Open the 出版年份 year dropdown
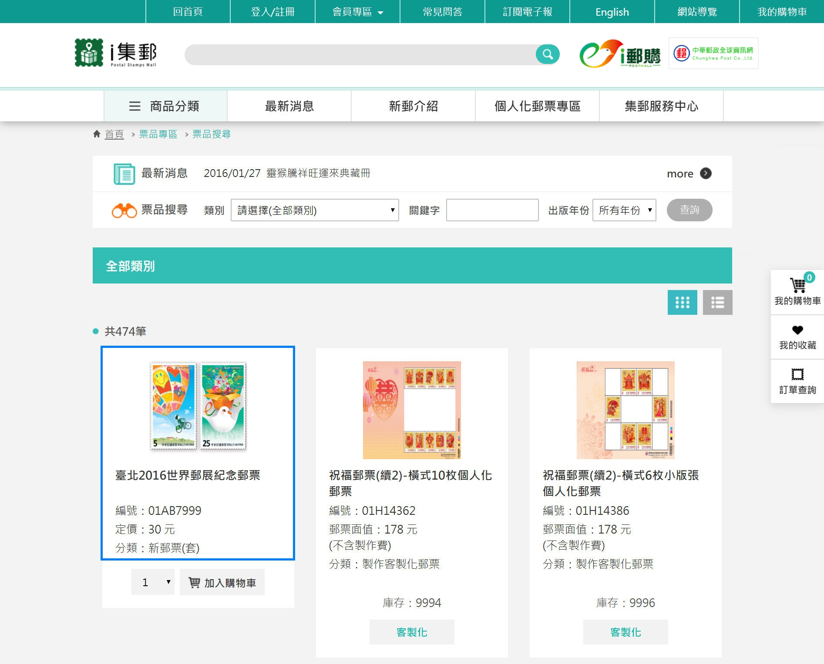The image size is (824, 664). (624, 210)
